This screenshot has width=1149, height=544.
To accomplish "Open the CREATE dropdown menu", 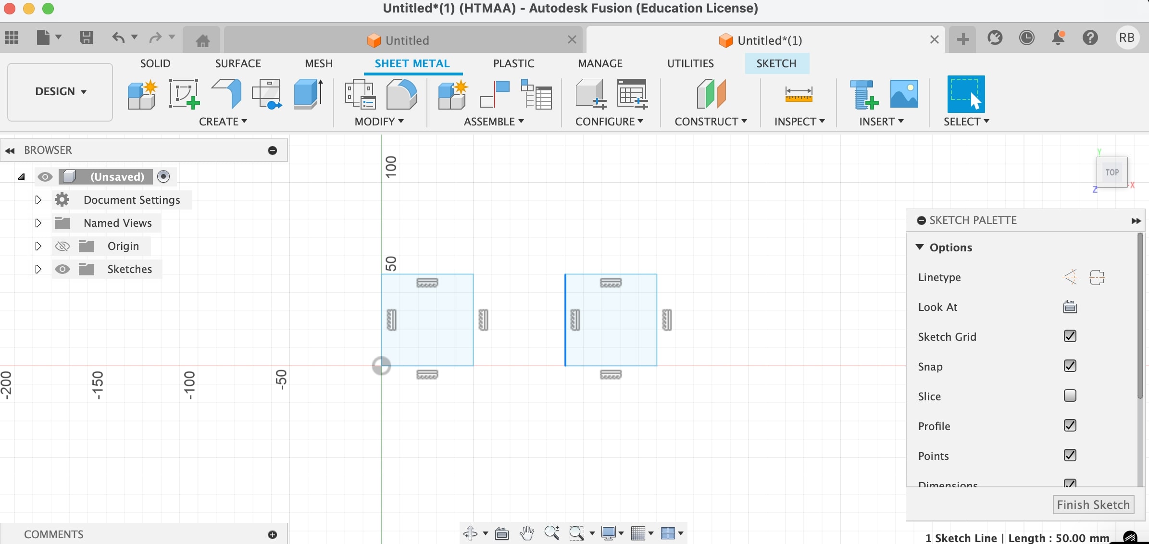I will (224, 122).
